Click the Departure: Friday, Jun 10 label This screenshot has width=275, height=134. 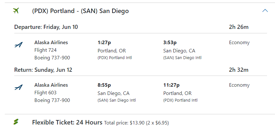point(46,27)
